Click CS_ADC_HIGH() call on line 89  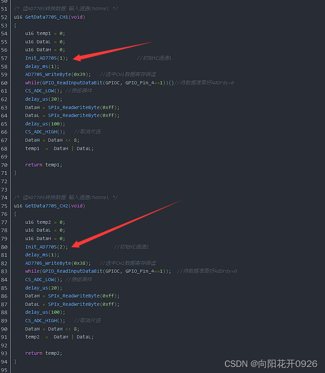coord(45,321)
